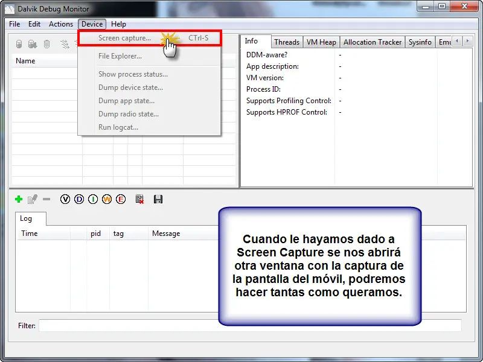Click the Process ID: label
The height and width of the screenshot is (362, 483).
(263, 89)
